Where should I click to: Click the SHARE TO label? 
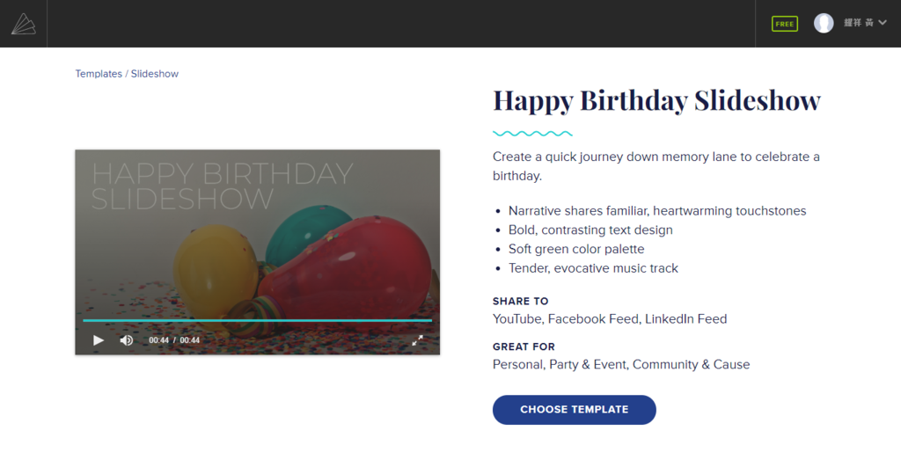(x=520, y=301)
